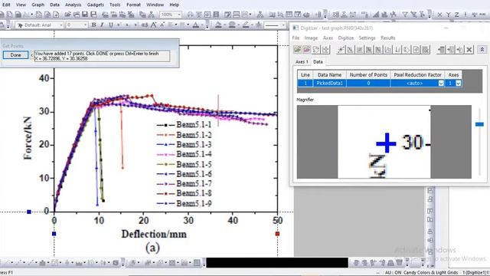The width and height of the screenshot is (490, 276).
Task: Click the magnifier zoom slider handle
Action: pos(479,124)
